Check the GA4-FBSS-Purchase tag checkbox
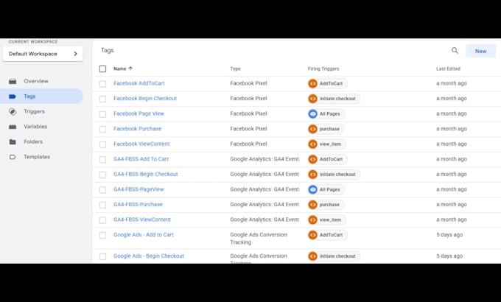501x302 pixels. 102,205
